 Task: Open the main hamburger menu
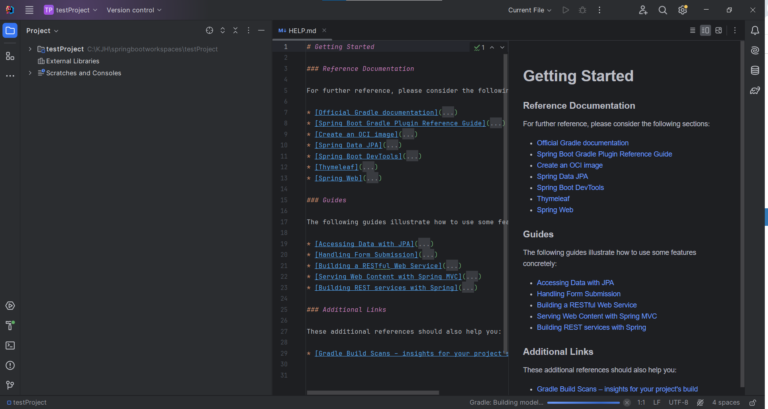point(29,10)
